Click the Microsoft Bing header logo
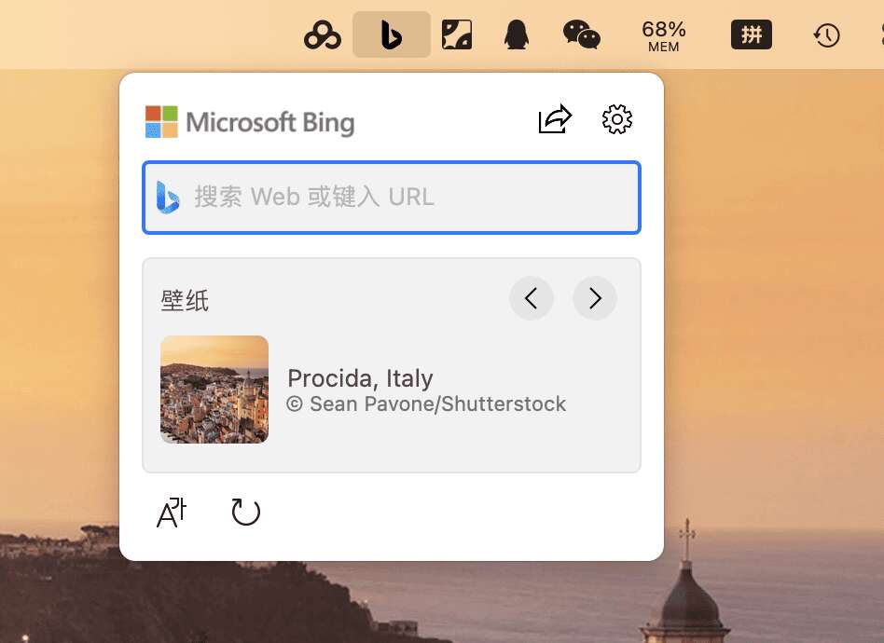 (x=249, y=121)
